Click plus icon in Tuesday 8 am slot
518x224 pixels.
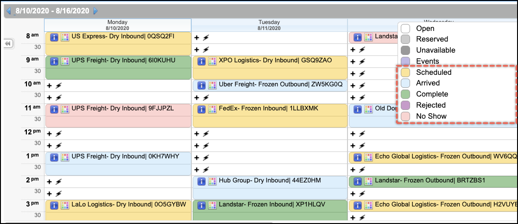click(x=197, y=37)
